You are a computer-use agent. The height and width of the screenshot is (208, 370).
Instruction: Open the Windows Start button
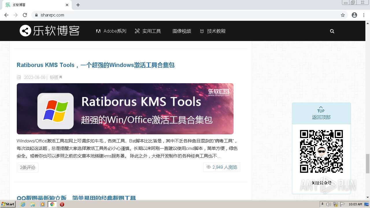[8, 204]
